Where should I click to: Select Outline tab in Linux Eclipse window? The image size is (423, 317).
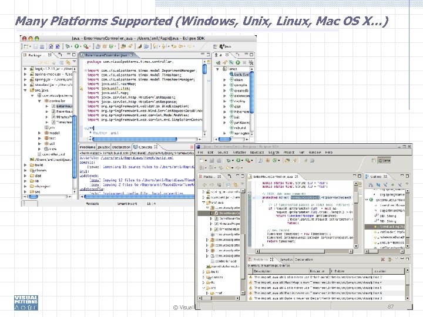(x=377, y=177)
